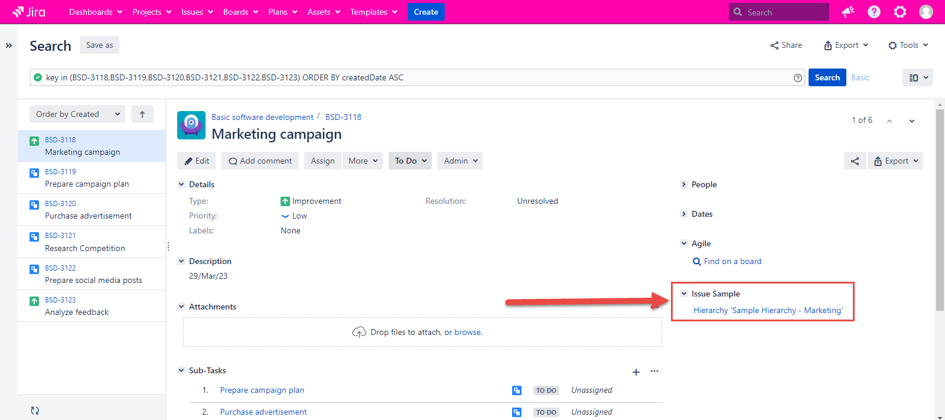Open the Dashboards menu

[x=96, y=12]
